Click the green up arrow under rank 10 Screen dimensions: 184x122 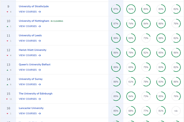7,26
